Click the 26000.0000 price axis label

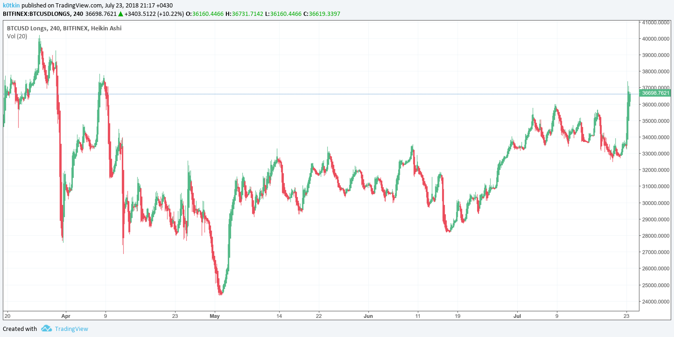click(656, 268)
